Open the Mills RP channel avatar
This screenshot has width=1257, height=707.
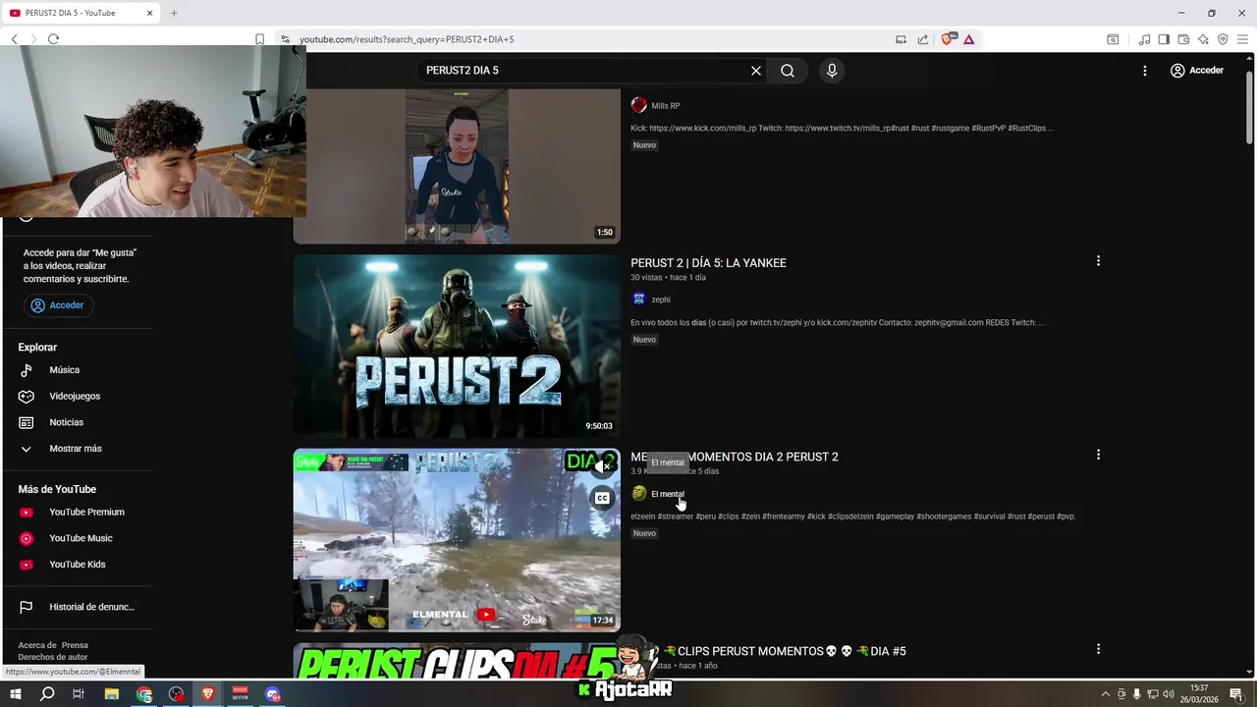point(639,105)
